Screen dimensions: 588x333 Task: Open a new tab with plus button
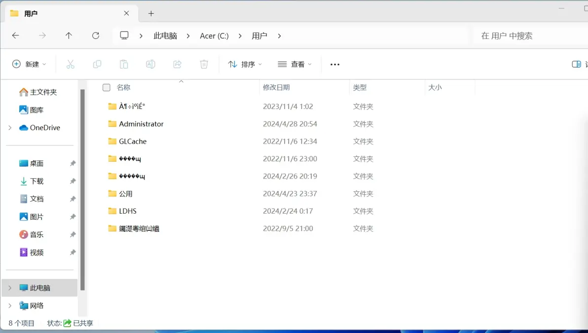[x=151, y=13]
